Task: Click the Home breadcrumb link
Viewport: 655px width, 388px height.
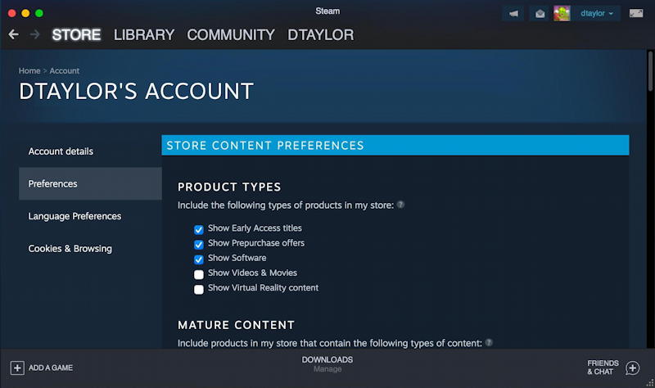Action: click(x=29, y=70)
